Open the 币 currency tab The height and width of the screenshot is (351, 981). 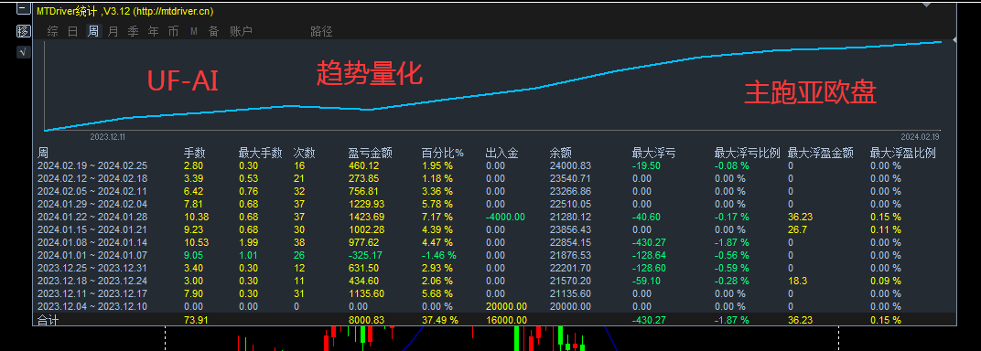173,31
